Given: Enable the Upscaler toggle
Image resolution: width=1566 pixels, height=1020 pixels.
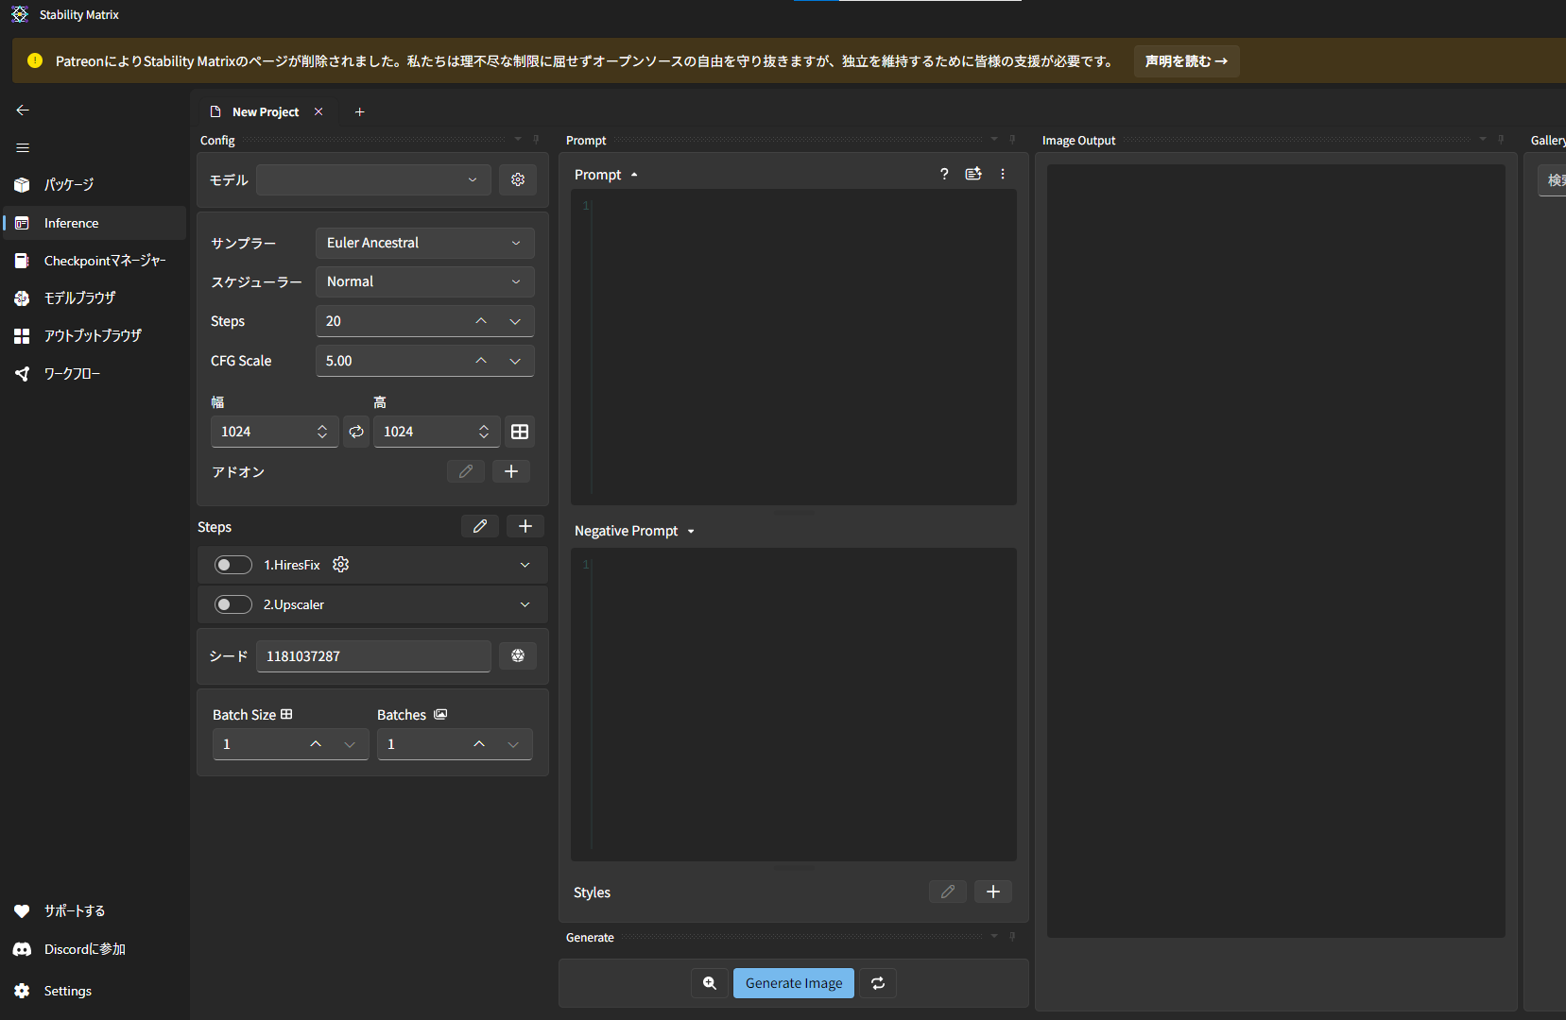Looking at the screenshot, I should point(232,604).
